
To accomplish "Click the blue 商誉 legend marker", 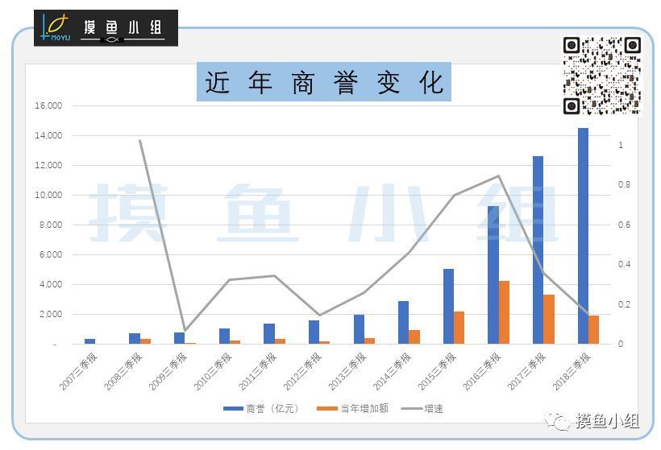I will [x=235, y=409].
